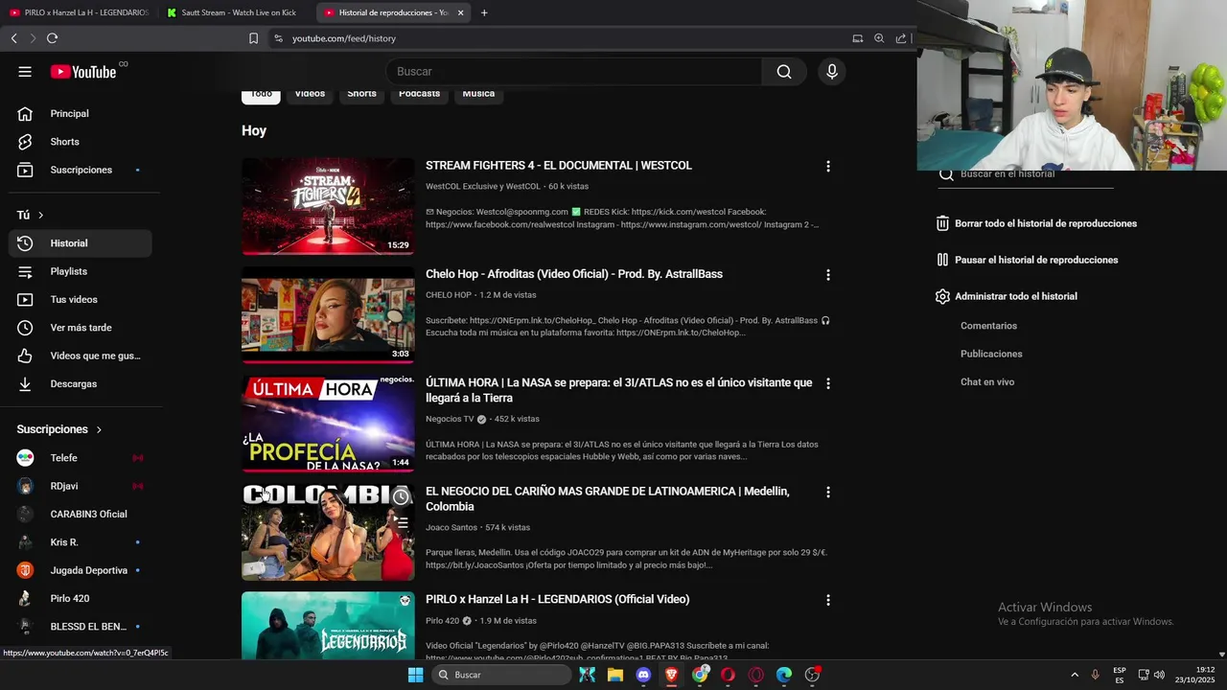Open RDjavi subscription channel
This screenshot has height=690, width=1227.
pos(81,486)
